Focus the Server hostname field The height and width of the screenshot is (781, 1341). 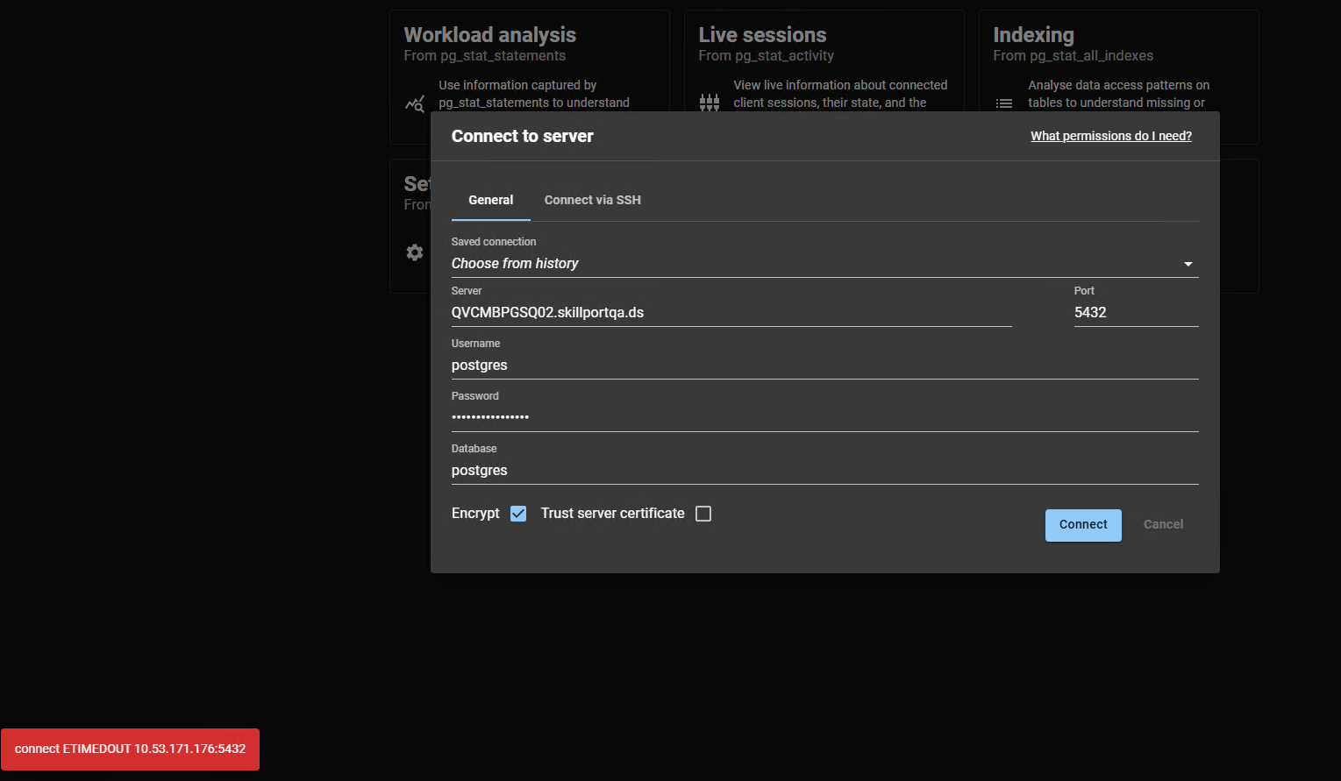click(731, 313)
